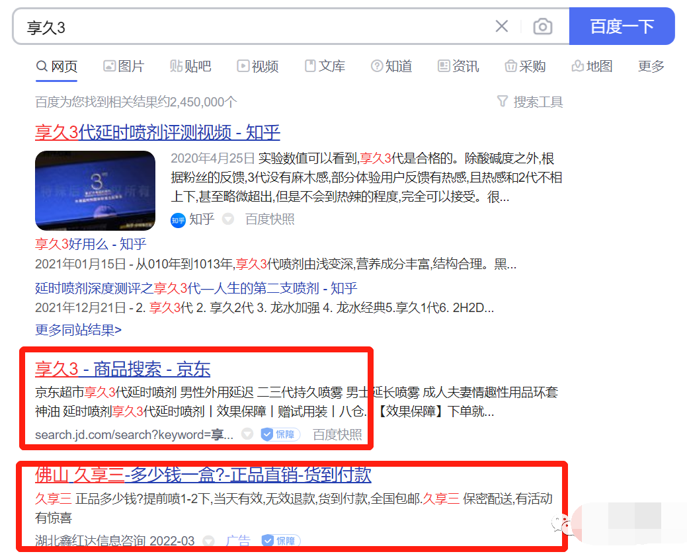
Task: Go to the 知道 tab
Action: click(391, 66)
